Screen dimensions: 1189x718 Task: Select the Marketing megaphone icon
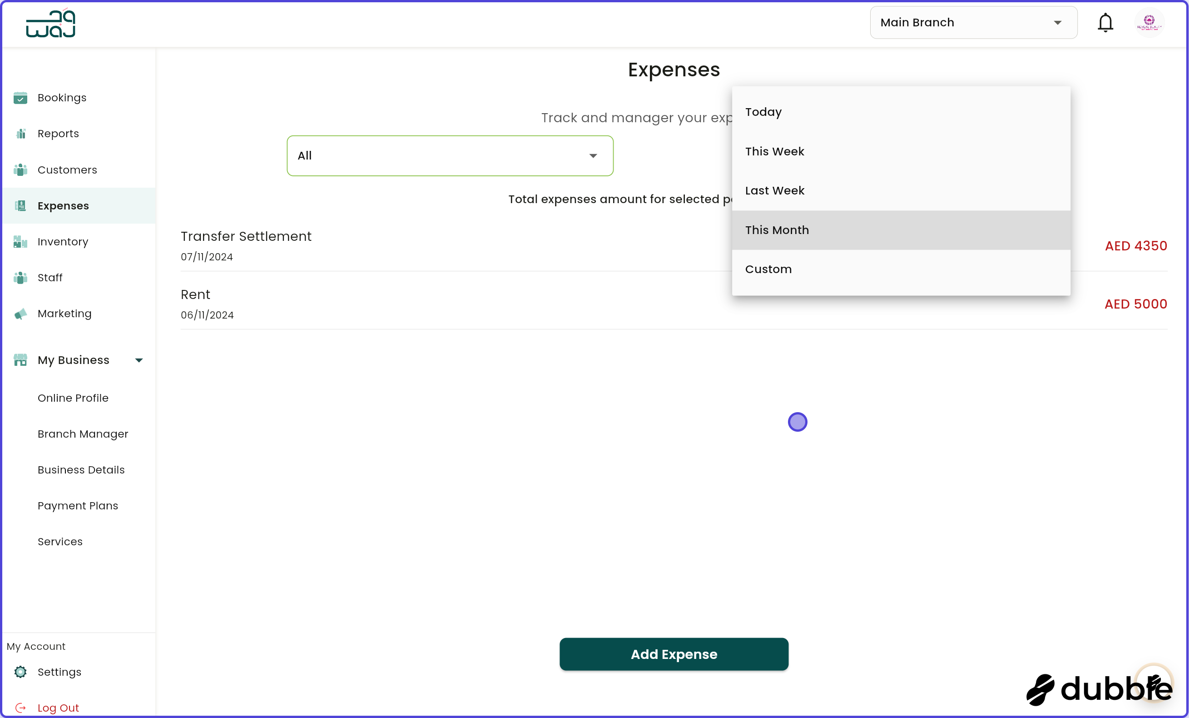click(20, 314)
